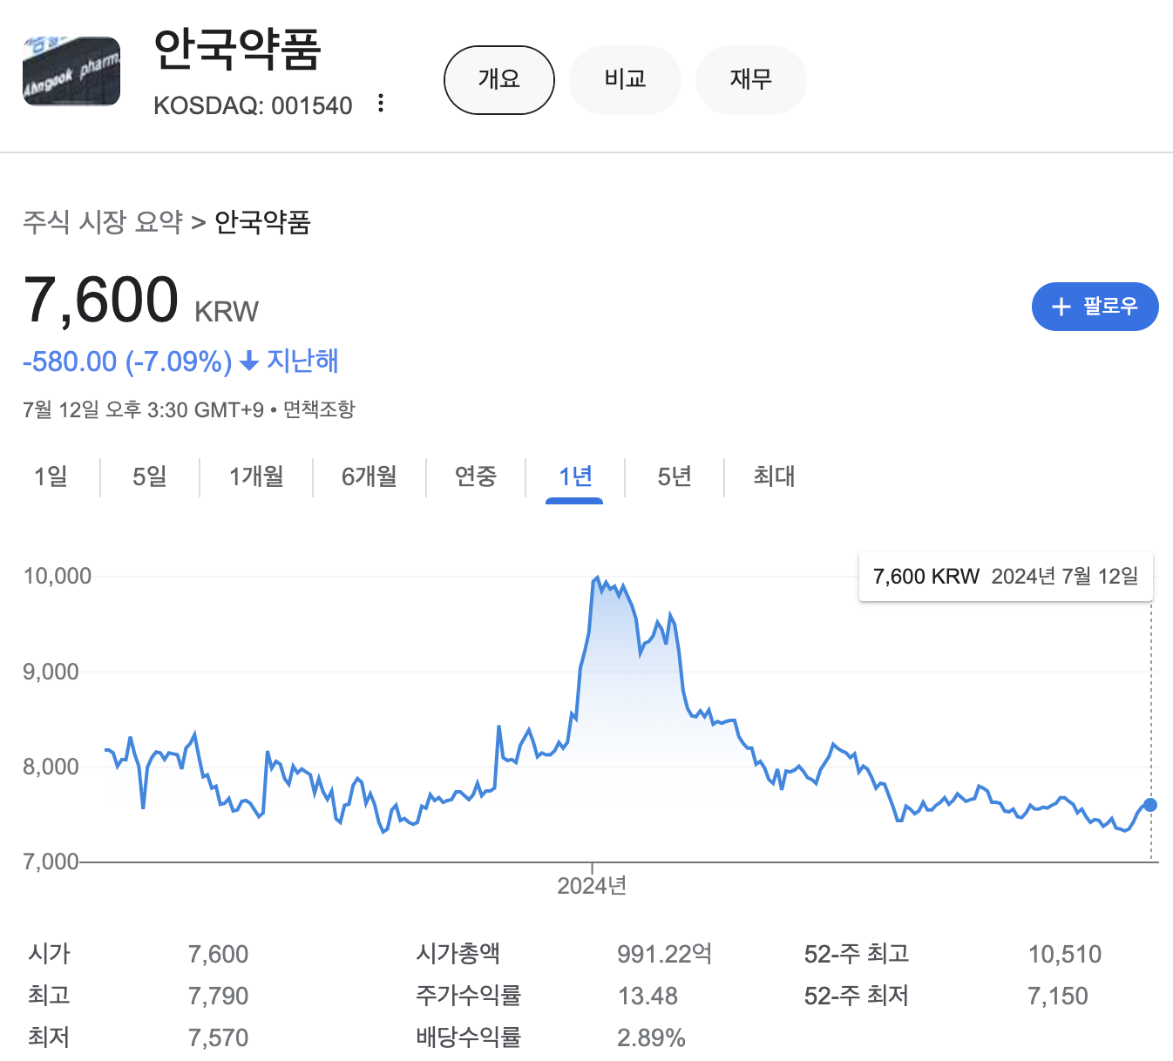
Task: Show the 1일 chart range
Action: point(51,476)
